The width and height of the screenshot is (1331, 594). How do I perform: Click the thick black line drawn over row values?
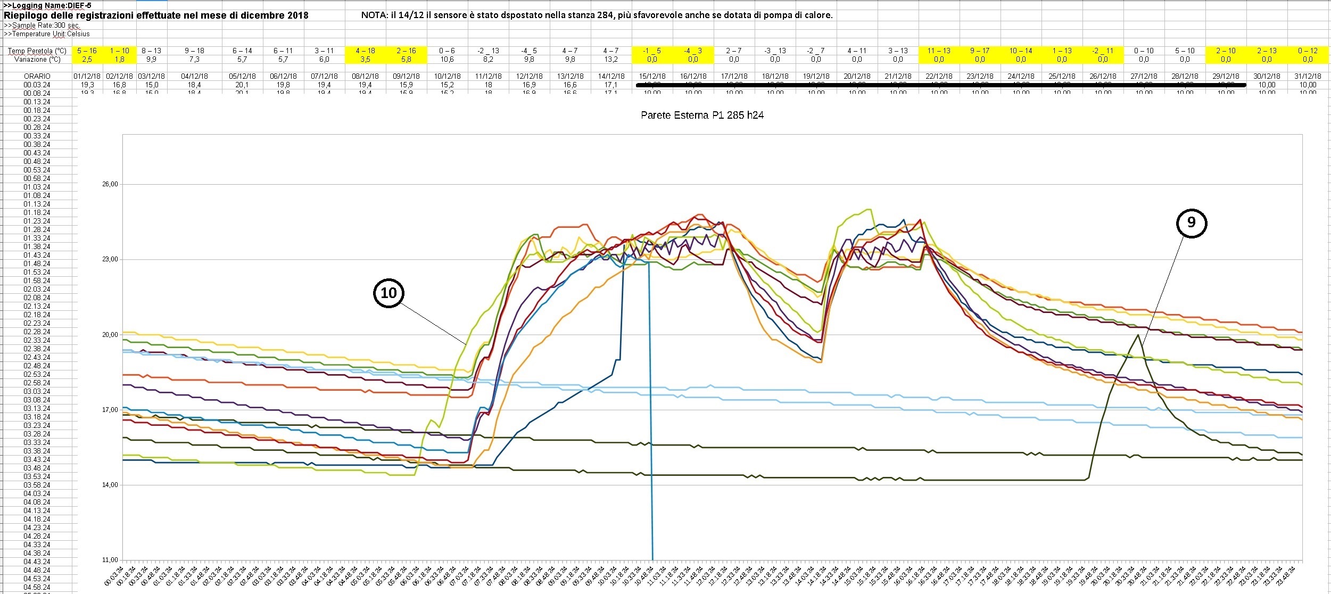pyautogui.click(x=940, y=85)
